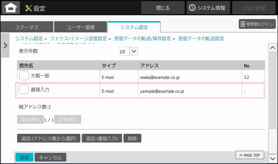Click the 登録 register button
278x164 pixels.
(x=24, y=157)
